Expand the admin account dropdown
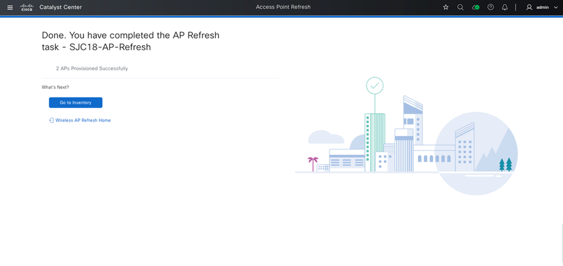Screen dimensions: 563x266 (556, 7)
